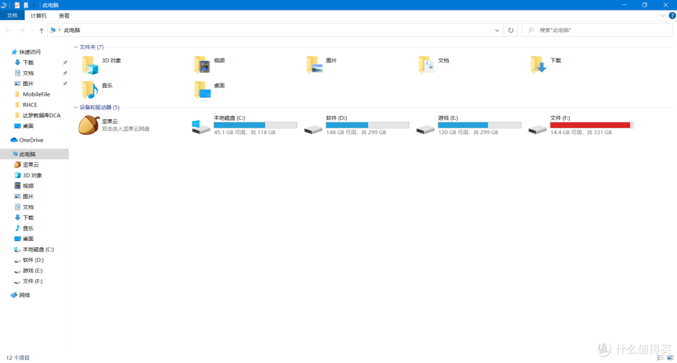Click the refresh icon beside the address bar

point(510,29)
